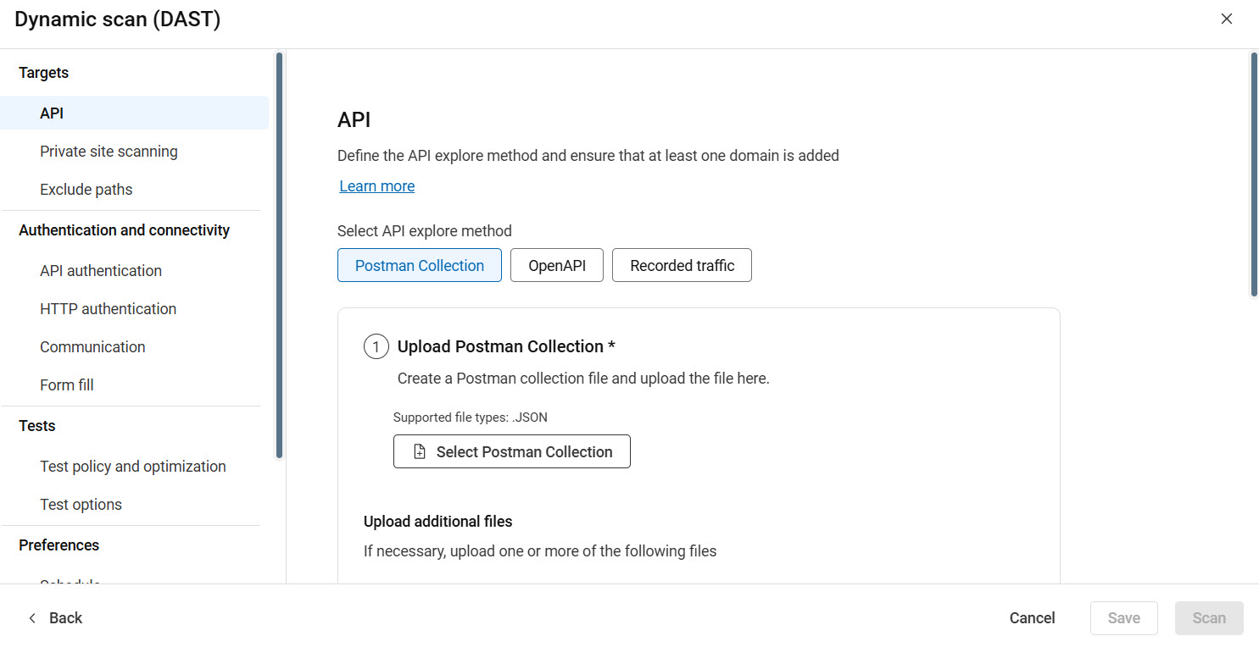Open the Schedule preferences entry

(x=70, y=583)
